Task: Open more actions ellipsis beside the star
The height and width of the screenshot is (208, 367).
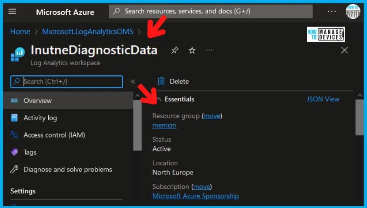Action: point(209,50)
